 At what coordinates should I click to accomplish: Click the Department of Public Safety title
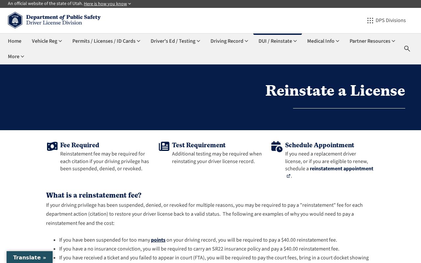[x=63, y=17]
